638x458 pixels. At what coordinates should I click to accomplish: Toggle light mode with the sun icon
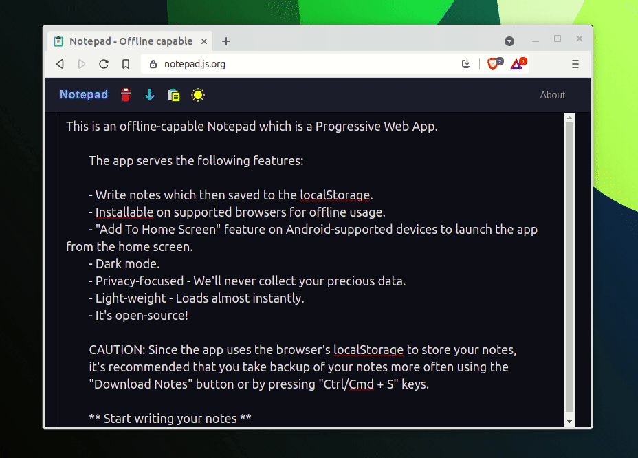[x=198, y=95]
